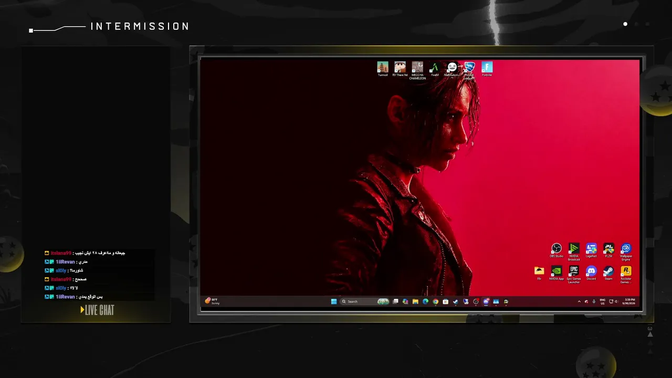Viewport: 672px width, 378px height.
Task: Launch Microsoft Edge from the taskbar
Action: [x=425, y=301]
